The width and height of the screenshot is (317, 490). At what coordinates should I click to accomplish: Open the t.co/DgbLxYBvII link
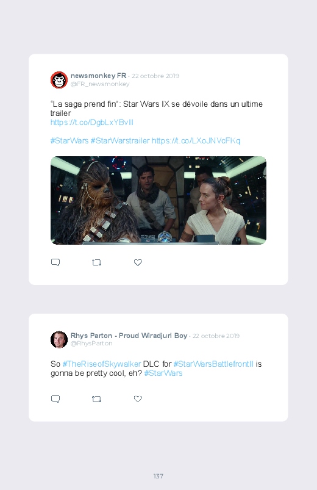pos(92,122)
